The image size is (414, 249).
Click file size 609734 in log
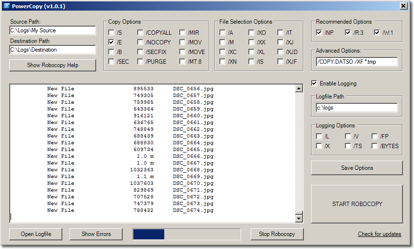(x=143, y=149)
